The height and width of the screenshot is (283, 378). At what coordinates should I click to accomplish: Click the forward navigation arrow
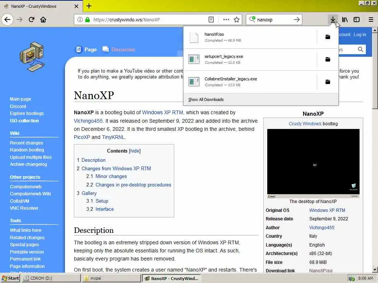click(20, 20)
